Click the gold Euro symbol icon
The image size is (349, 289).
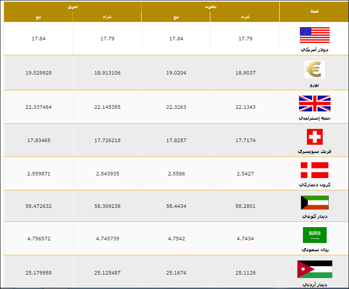(314, 69)
